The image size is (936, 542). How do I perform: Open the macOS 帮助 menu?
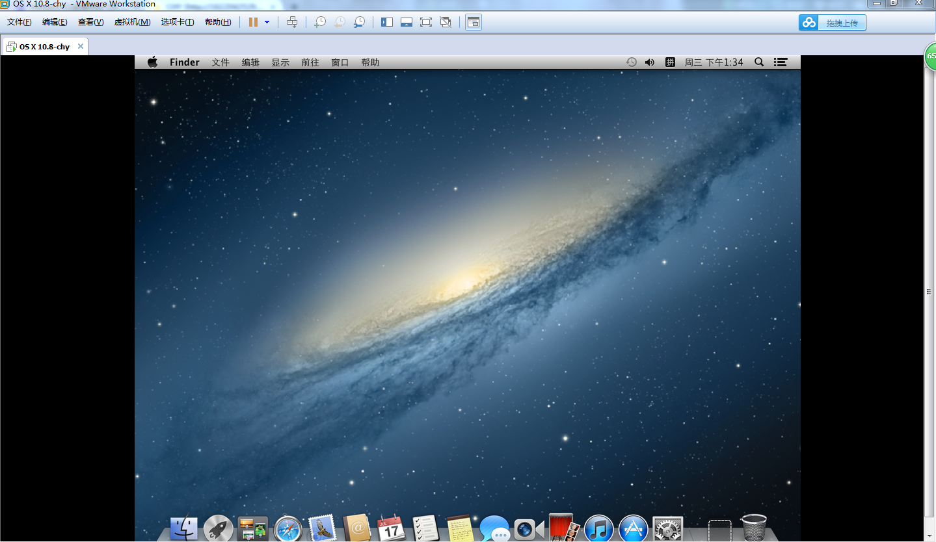[370, 62]
